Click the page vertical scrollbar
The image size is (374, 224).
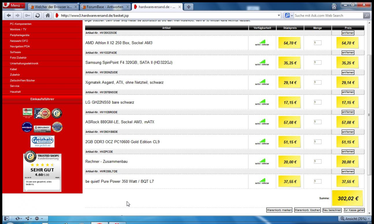coord(369,116)
